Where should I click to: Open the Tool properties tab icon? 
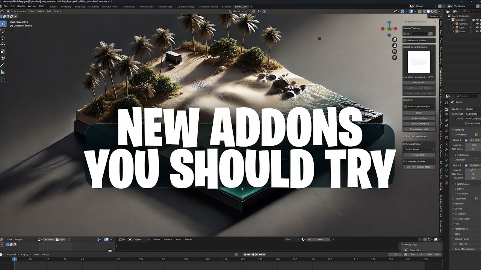pyautogui.click(x=446, y=103)
